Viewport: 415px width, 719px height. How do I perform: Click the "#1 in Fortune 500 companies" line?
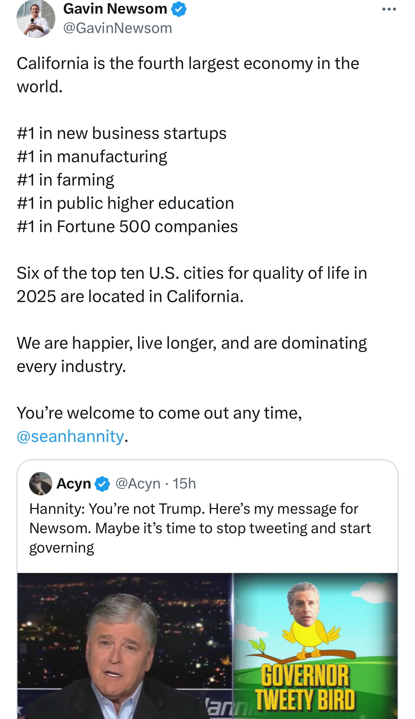point(127,227)
